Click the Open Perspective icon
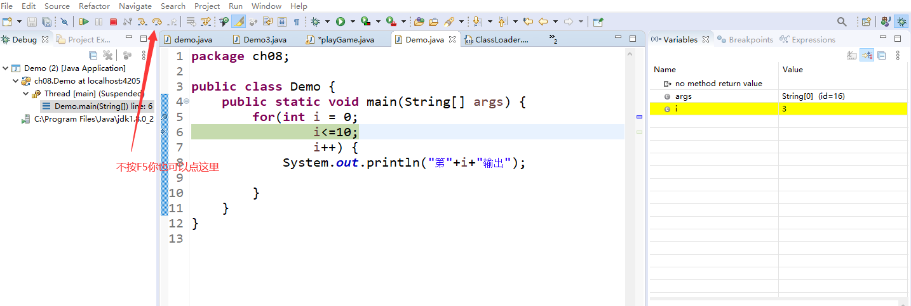The width and height of the screenshot is (911, 306). [x=866, y=22]
